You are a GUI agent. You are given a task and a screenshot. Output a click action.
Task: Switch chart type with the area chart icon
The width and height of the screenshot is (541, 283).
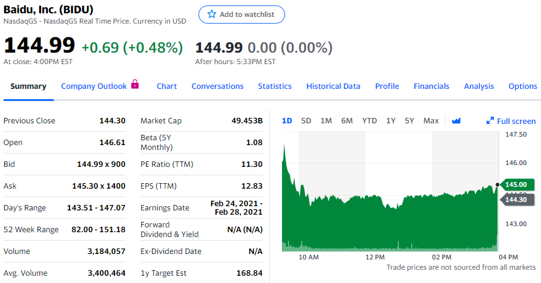(x=456, y=121)
